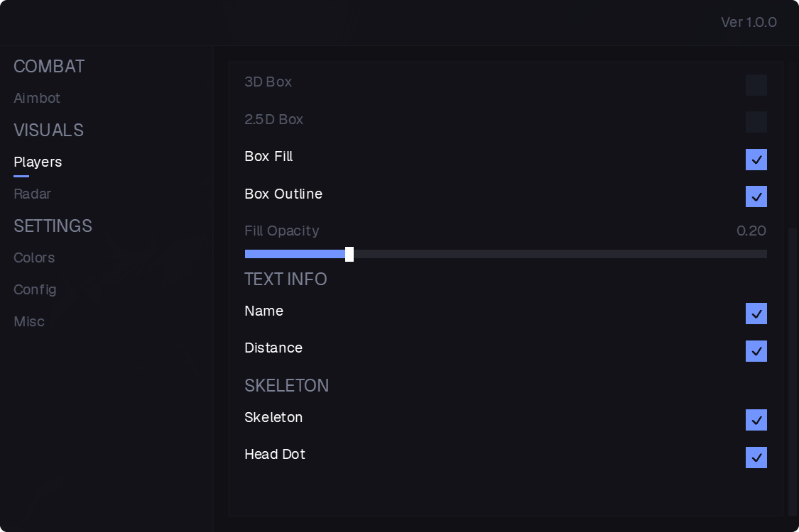799x532 pixels.
Task: Switch to the Radar page
Action: point(32,194)
